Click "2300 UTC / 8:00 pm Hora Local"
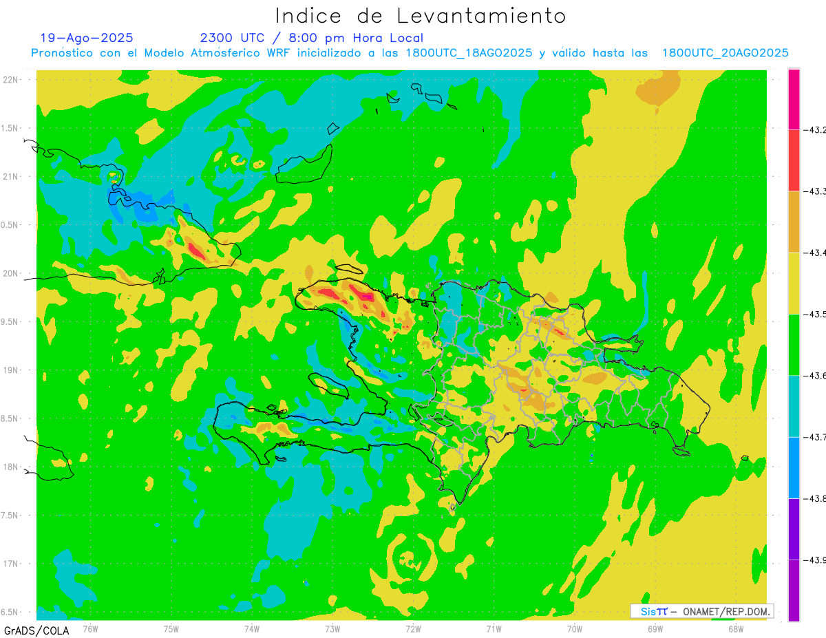The image size is (826, 638). [312, 38]
